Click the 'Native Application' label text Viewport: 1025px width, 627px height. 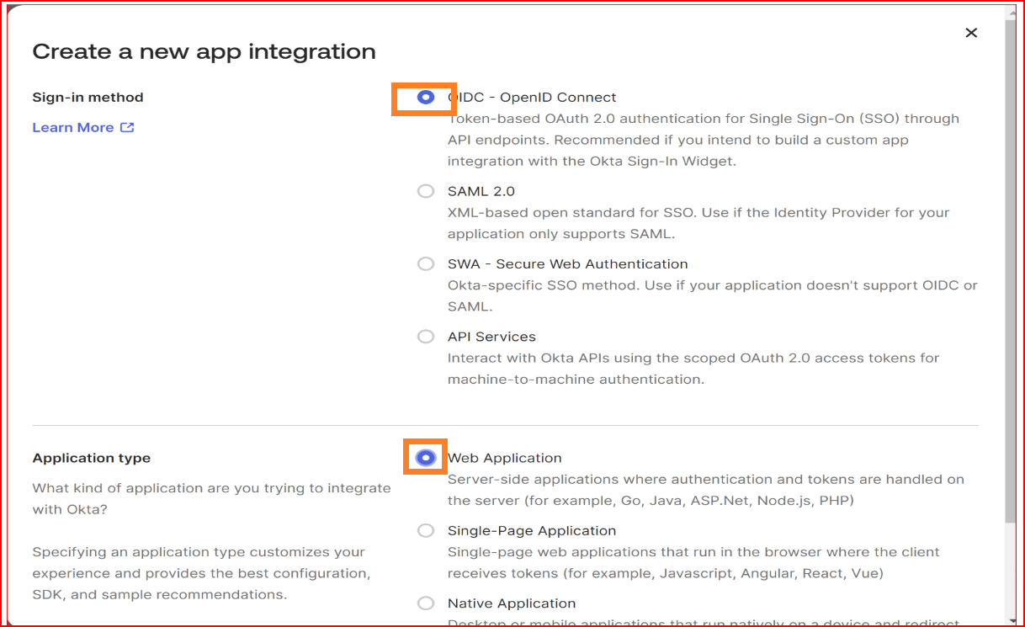[512, 603]
